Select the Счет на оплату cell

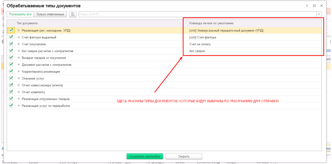tap(254, 44)
